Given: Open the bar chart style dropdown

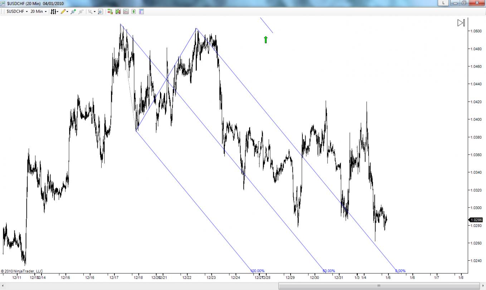Looking at the screenshot, I should pyautogui.click(x=54, y=11).
